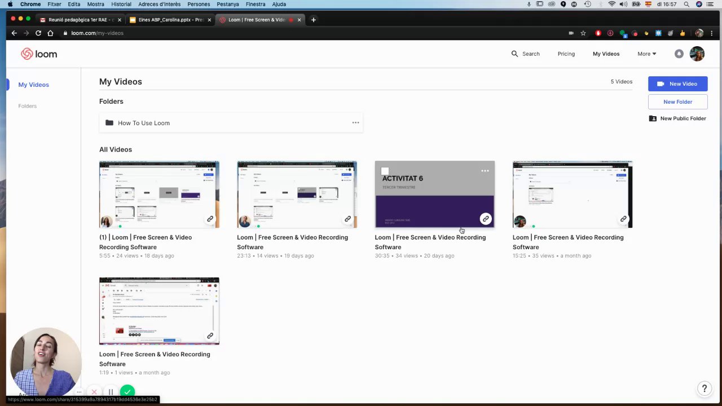Expand the More dropdown menu
722x406 pixels.
click(646, 54)
